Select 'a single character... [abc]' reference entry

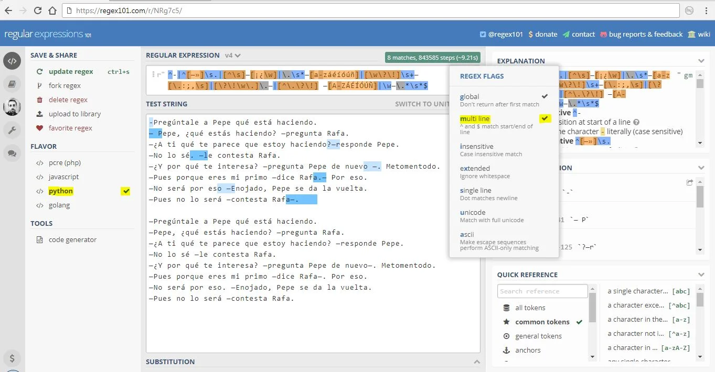[x=648, y=291]
